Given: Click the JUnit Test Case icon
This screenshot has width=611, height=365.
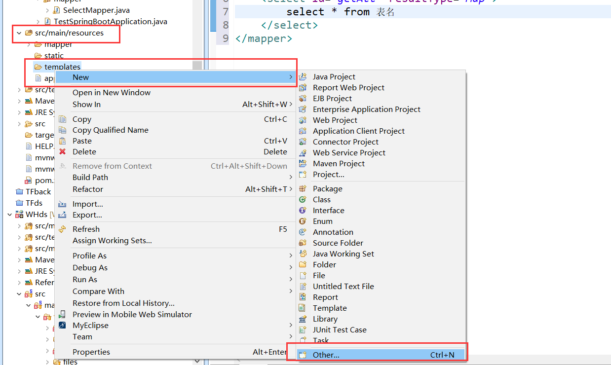Looking at the screenshot, I should pyautogui.click(x=303, y=329).
